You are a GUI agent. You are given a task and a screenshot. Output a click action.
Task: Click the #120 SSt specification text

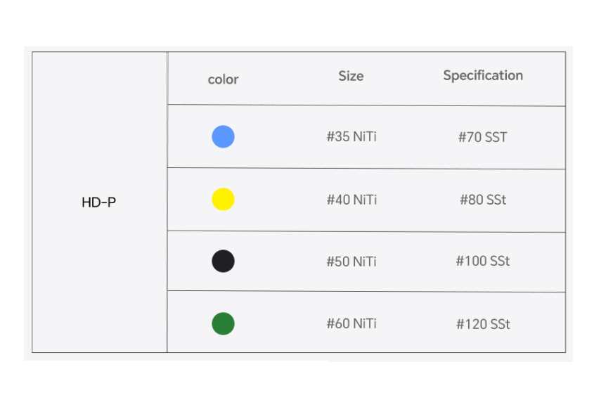tap(483, 324)
